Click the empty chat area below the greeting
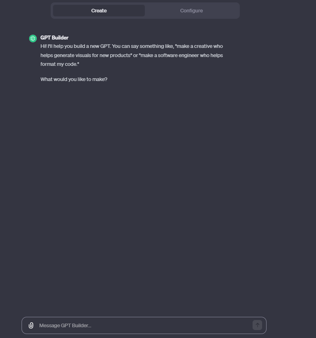Viewport: 316px width, 338px height. click(144, 192)
